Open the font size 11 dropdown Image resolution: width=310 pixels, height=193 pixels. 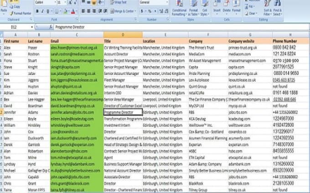[x=65, y=2]
